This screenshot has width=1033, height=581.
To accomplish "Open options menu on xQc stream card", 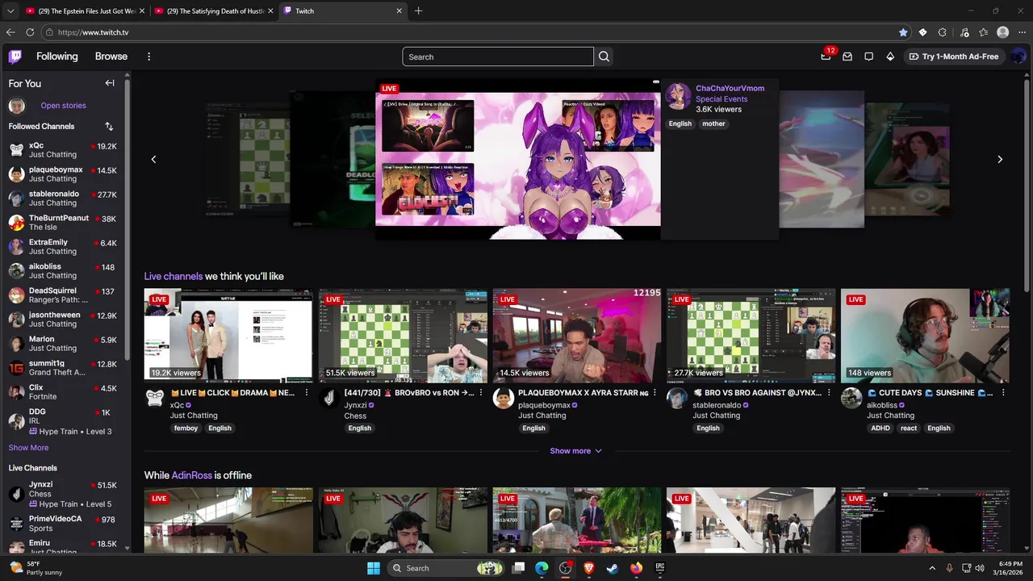I will click(306, 393).
